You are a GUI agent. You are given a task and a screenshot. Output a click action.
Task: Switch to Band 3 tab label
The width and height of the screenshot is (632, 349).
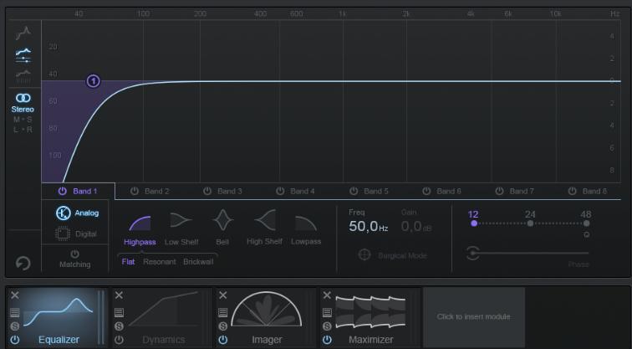coord(230,192)
